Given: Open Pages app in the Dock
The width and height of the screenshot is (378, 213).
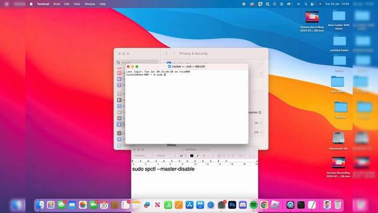Looking at the screenshot, I should [178, 205].
